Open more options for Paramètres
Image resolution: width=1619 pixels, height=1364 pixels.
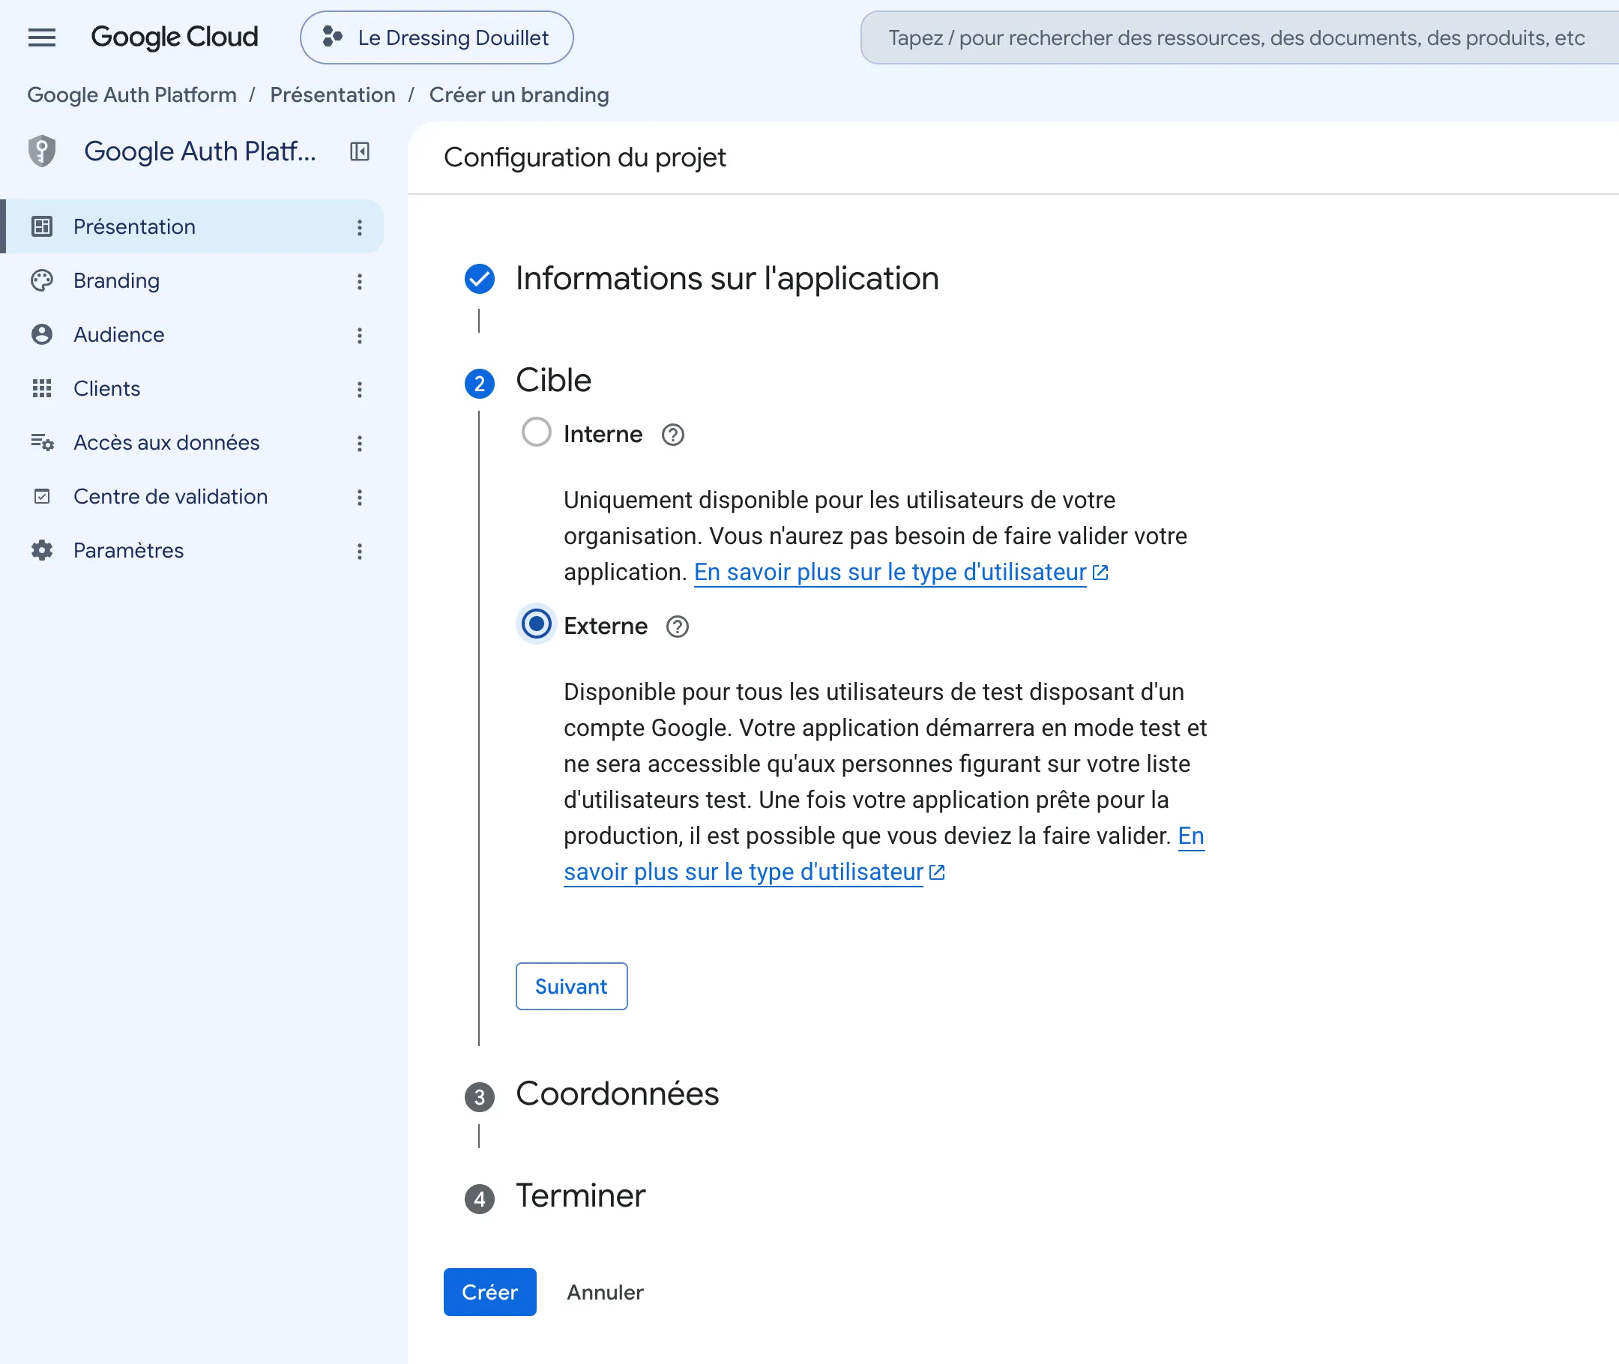(360, 552)
